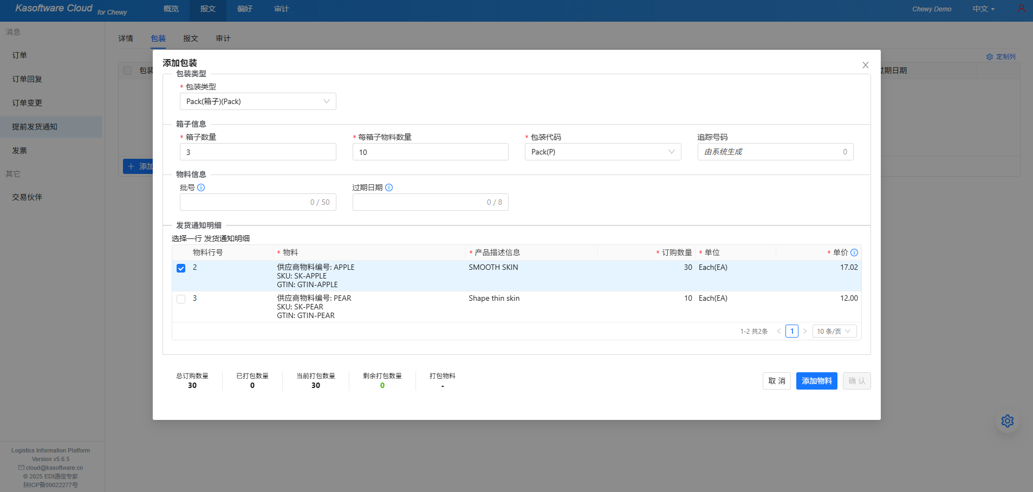Change the 10 条/页 page size selector
The image size is (1033, 492).
834,331
